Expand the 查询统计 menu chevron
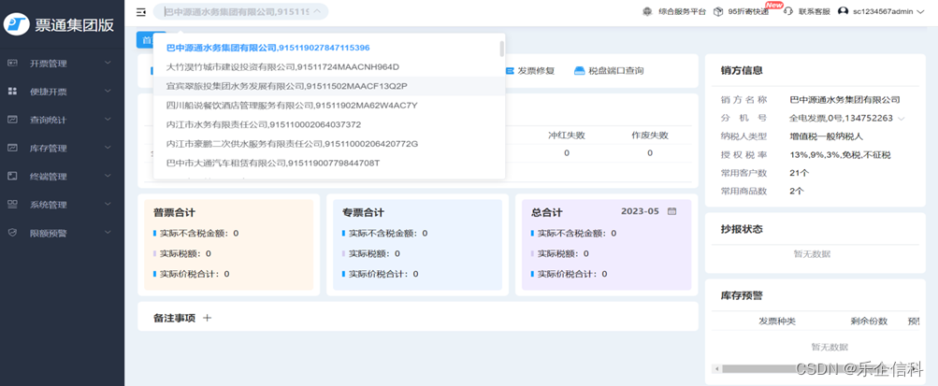The height and width of the screenshot is (386, 938). tap(108, 119)
